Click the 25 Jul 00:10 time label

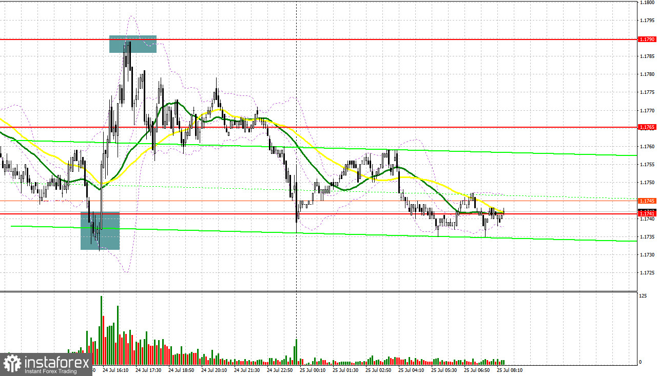313,369
